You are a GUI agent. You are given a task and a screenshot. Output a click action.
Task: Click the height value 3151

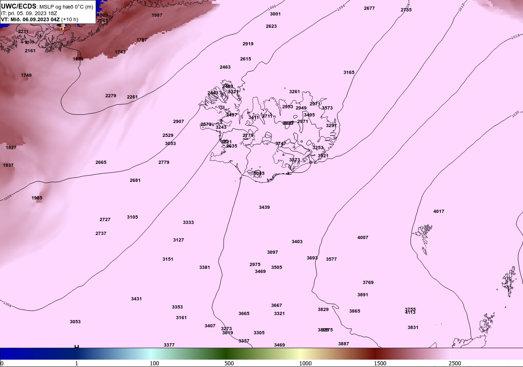[168, 259]
